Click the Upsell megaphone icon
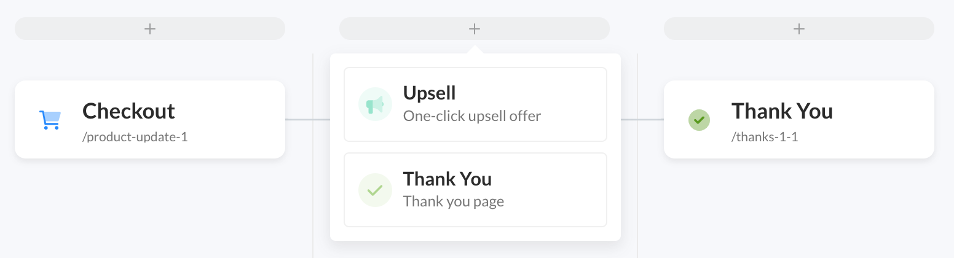 375,104
